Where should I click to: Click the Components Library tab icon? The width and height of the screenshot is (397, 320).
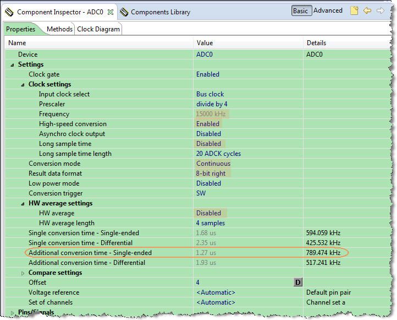[x=124, y=12]
